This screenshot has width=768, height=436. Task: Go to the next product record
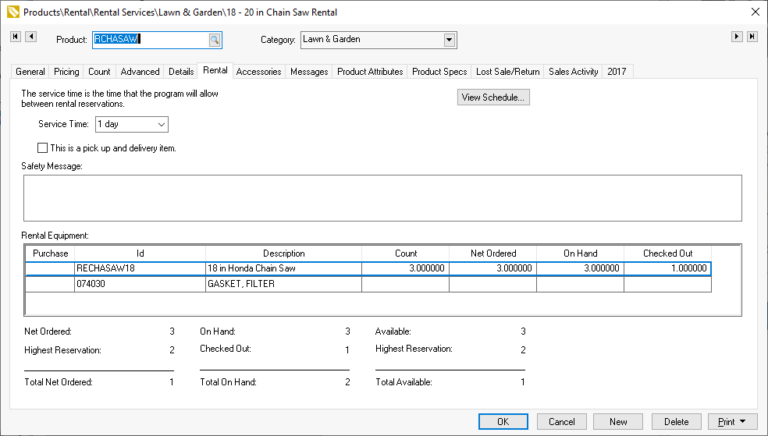pos(736,37)
